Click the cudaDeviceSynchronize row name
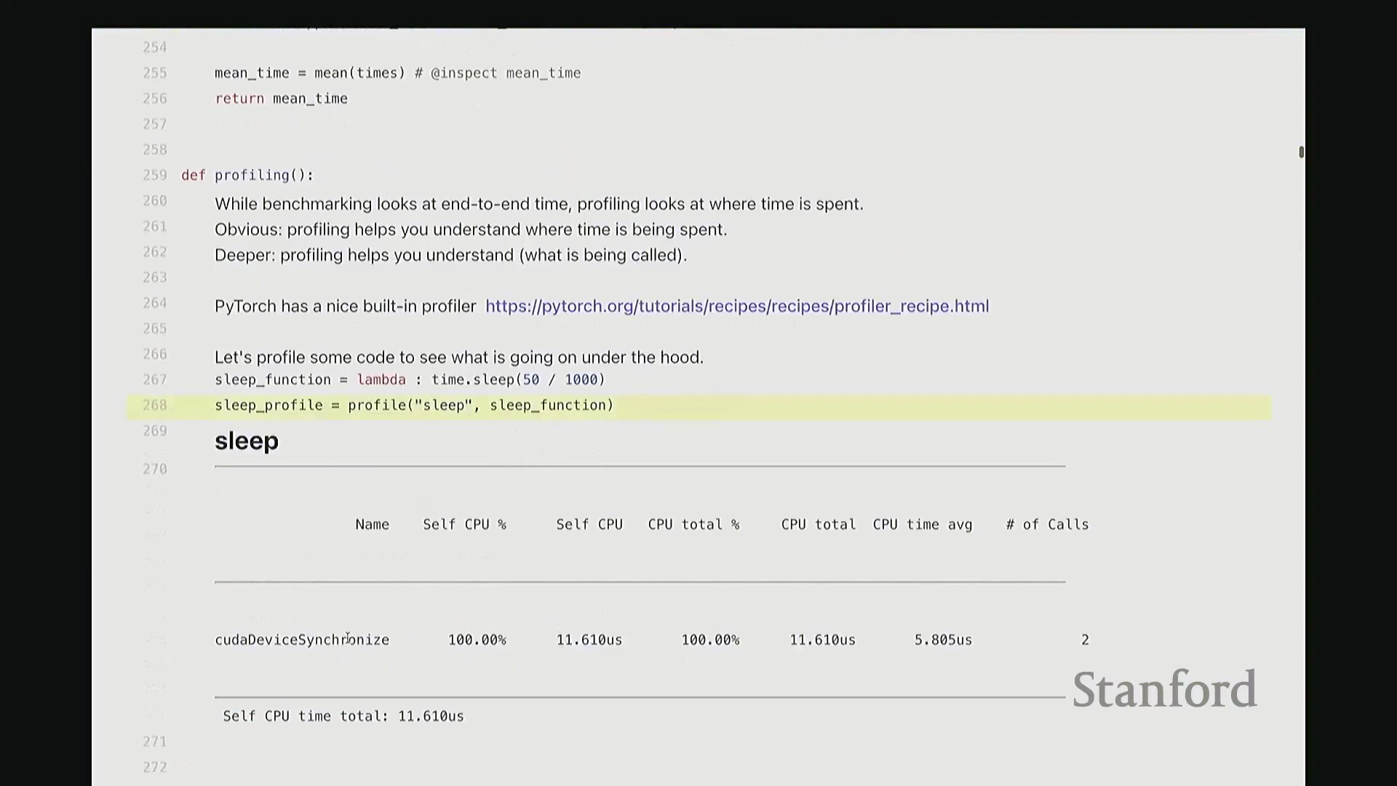The image size is (1397, 786). (302, 640)
